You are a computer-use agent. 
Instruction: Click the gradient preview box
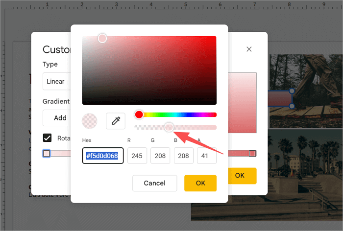click(243, 103)
